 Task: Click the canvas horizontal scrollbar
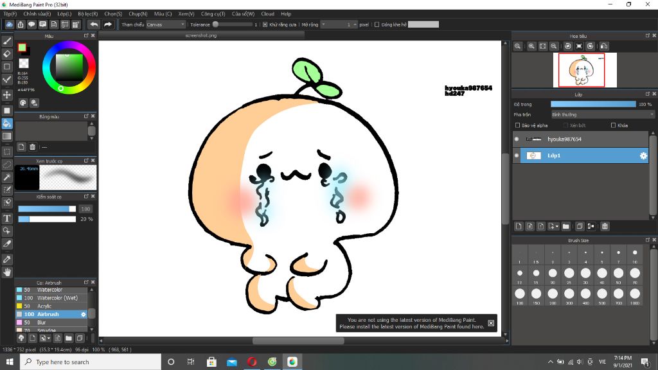[298, 341]
